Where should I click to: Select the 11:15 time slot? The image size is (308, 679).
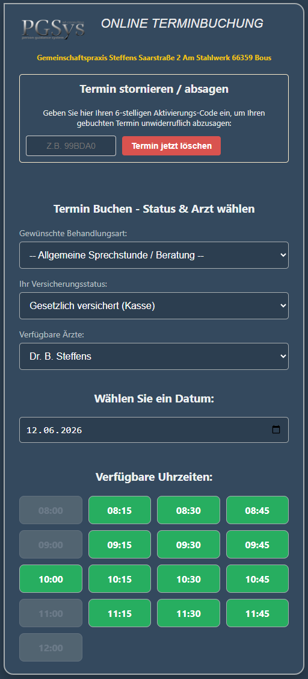click(120, 613)
